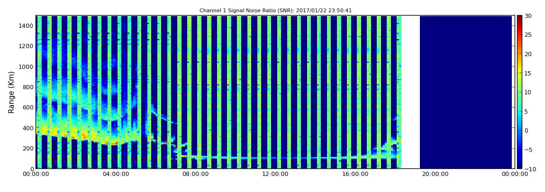Click the 12:00:00 time axis label
The width and height of the screenshot is (545, 192).
click(x=275, y=174)
